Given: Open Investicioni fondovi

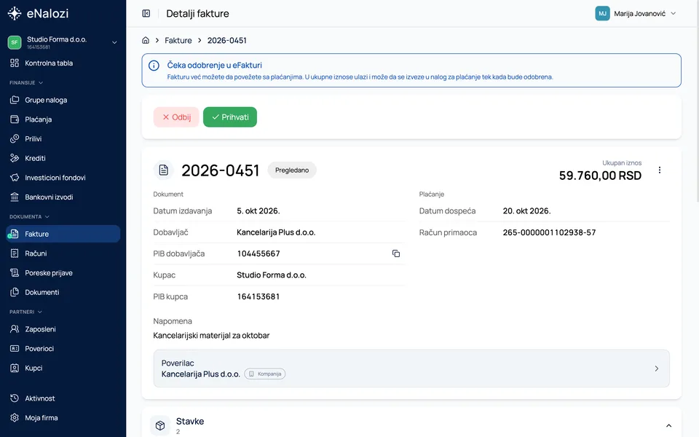Looking at the screenshot, I should tap(63, 178).
